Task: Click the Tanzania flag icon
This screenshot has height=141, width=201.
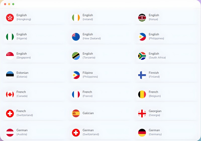Action: pyautogui.click(x=76, y=56)
